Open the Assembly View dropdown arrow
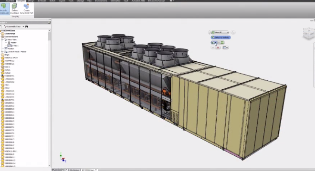315x171 pixels. click(x=23, y=27)
